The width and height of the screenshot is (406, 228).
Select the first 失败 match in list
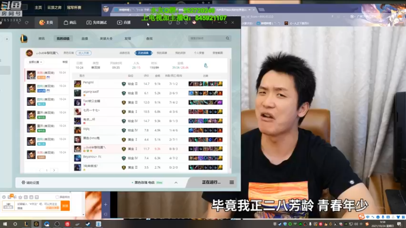[x=47, y=75]
